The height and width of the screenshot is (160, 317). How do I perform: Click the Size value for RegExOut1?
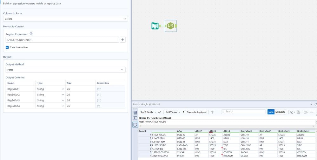(81, 89)
